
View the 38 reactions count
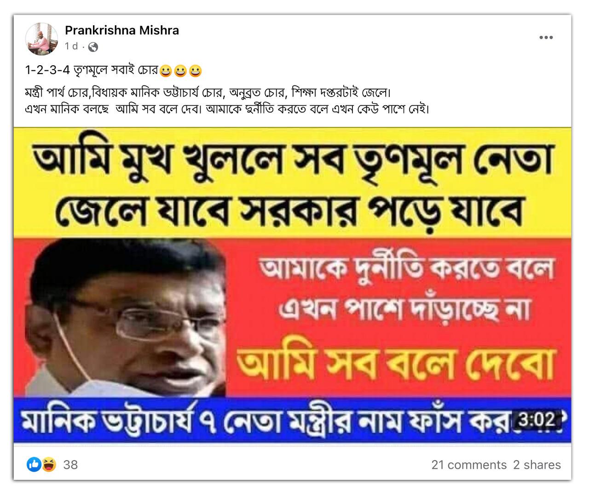70,465
